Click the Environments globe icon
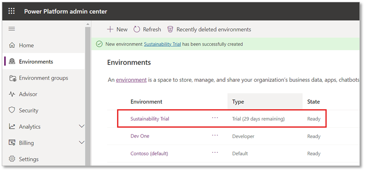This screenshot has height=171, width=365. coord(11,62)
